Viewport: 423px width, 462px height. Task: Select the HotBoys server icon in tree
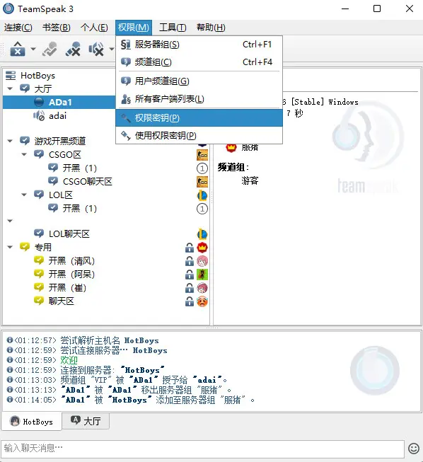coord(11,76)
